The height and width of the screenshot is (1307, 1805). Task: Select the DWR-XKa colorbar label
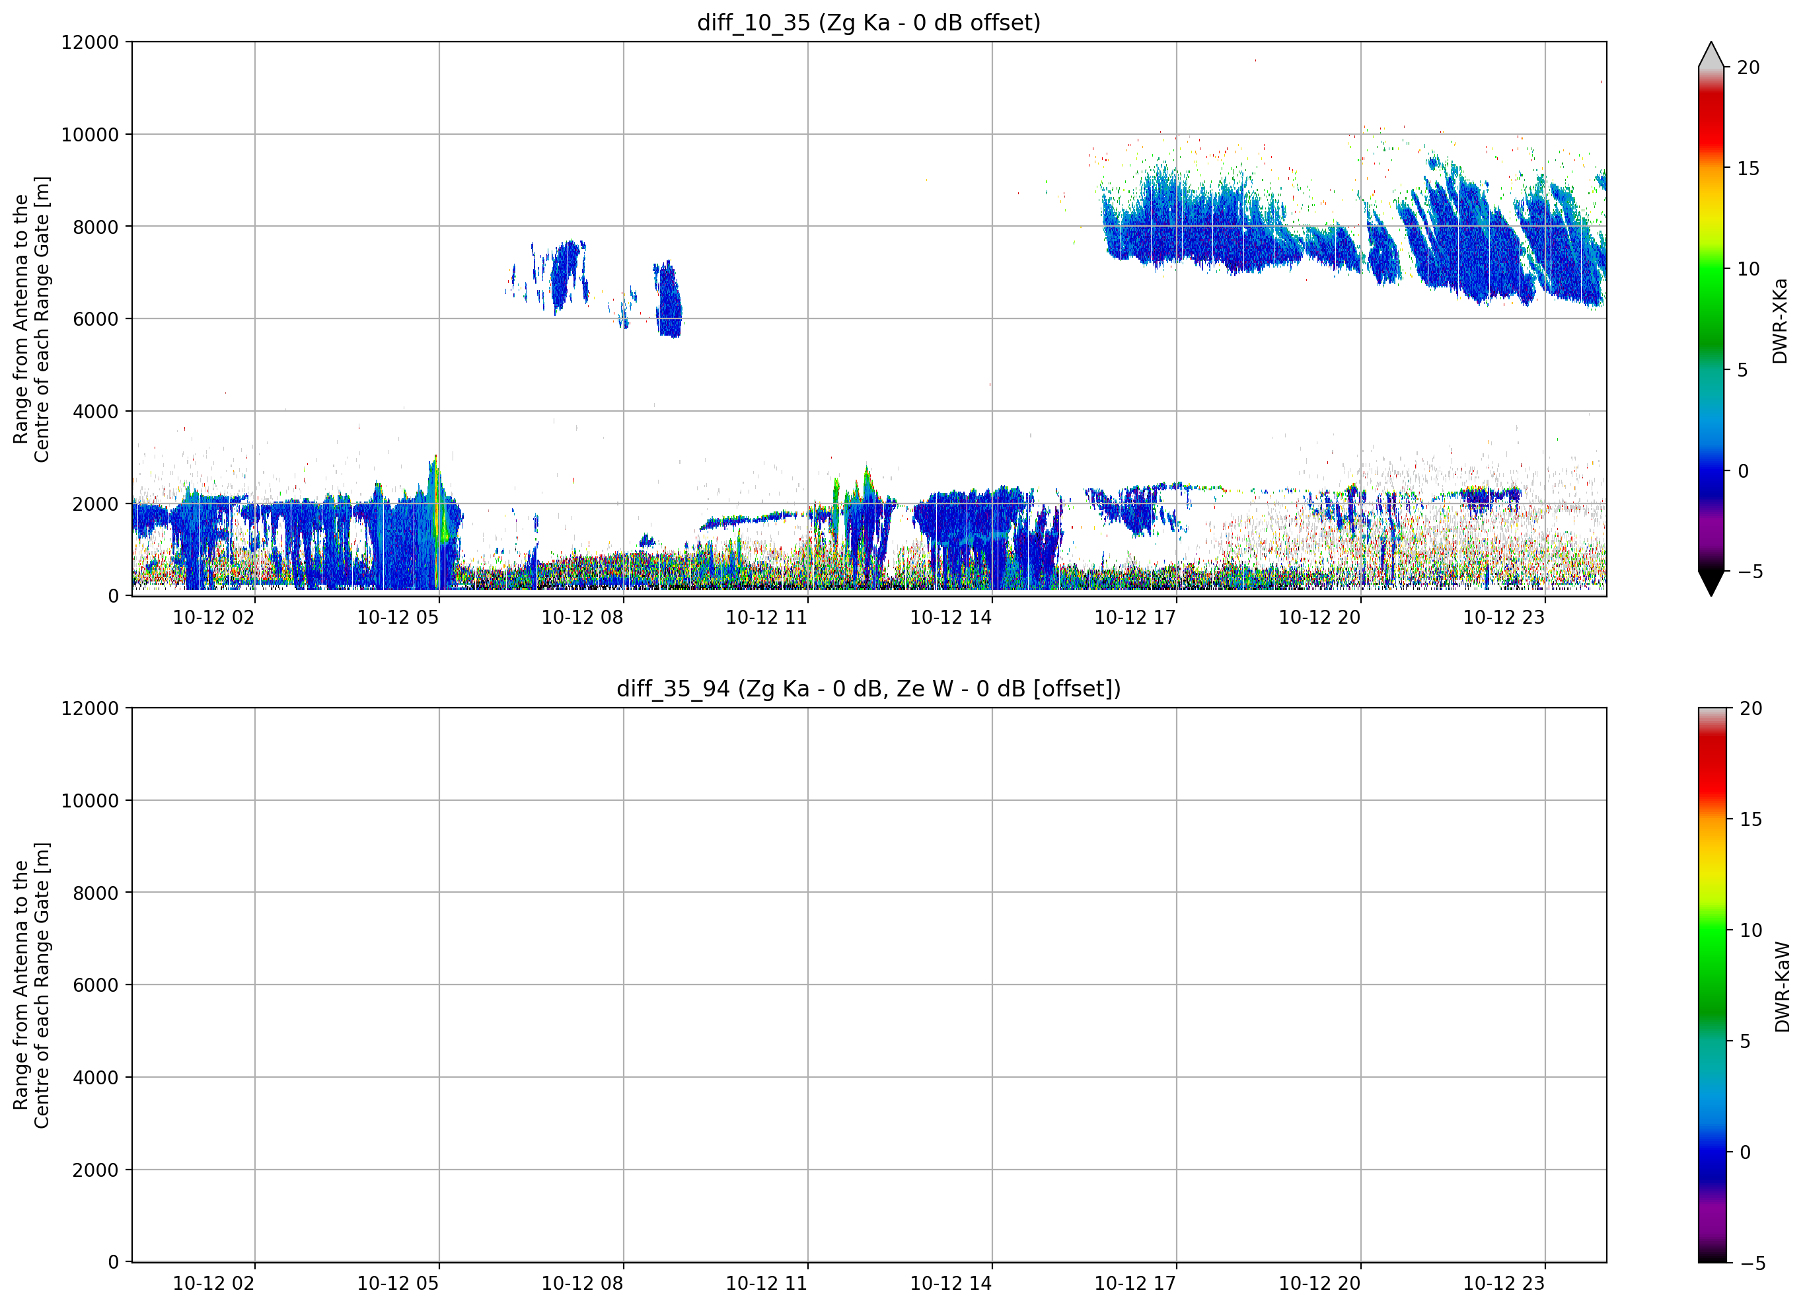[x=1781, y=320]
